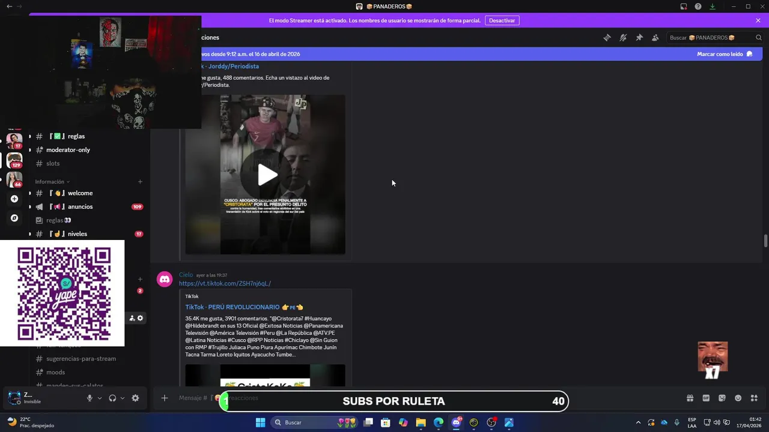769x432 pixels.
Task: Open the server with 129 notifications
Action: click(14, 160)
